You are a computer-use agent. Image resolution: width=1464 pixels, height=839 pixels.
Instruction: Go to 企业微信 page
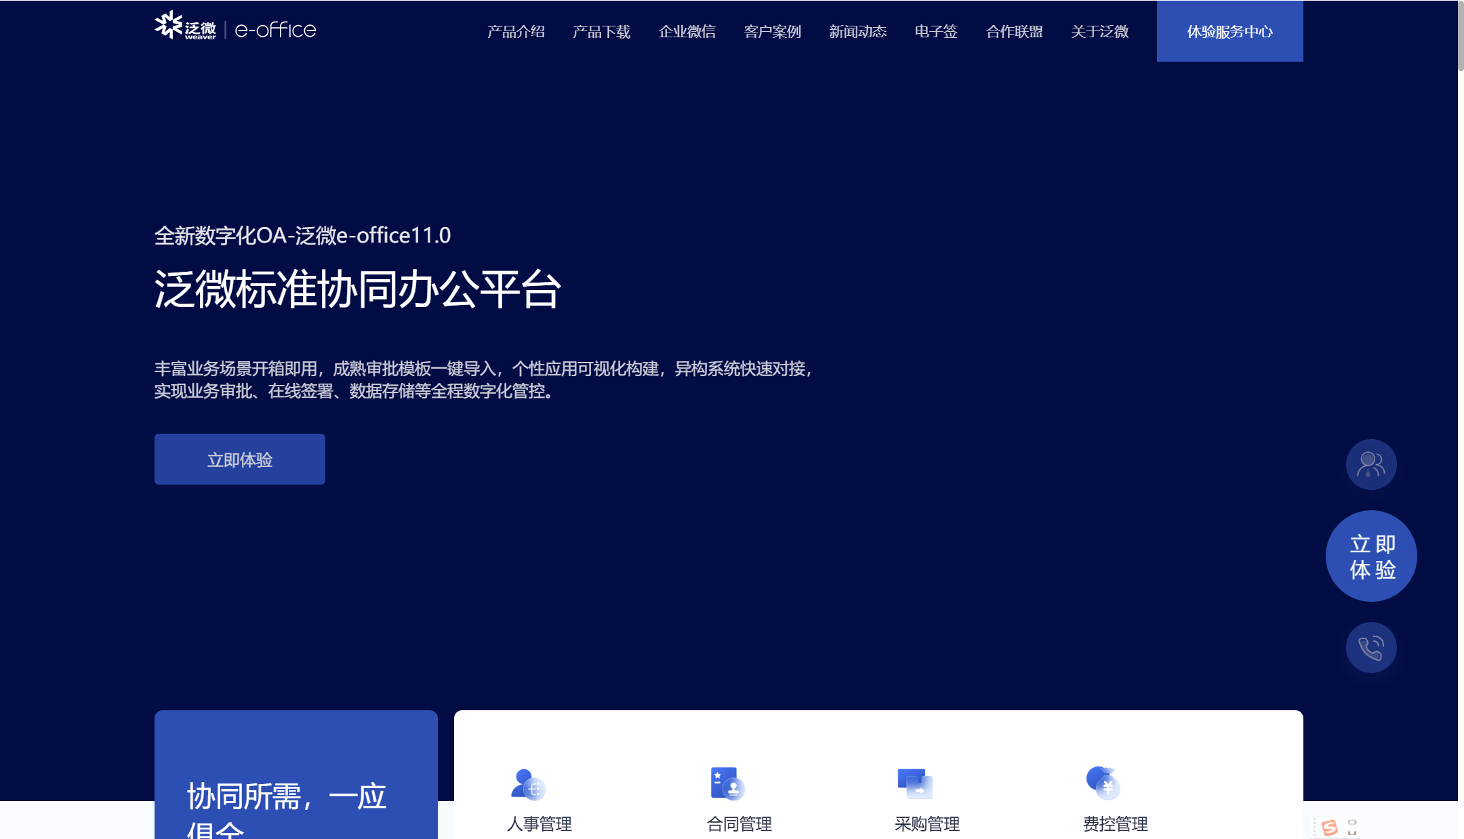(687, 32)
